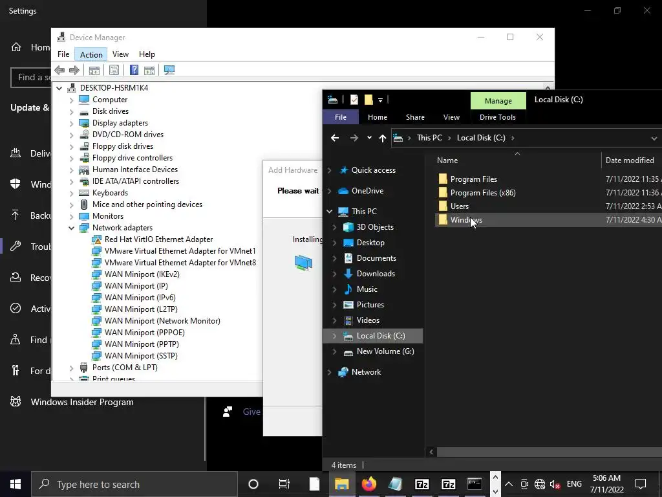Select the Program Files (x86) folder
The width and height of the screenshot is (662, 497).
482,193
